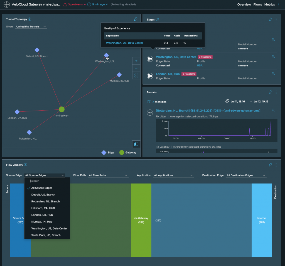Viewport: 285px width, 266px height.
Task: Open the Rotterdam, NL, Branch tunnel link
Action: [208, 111]
